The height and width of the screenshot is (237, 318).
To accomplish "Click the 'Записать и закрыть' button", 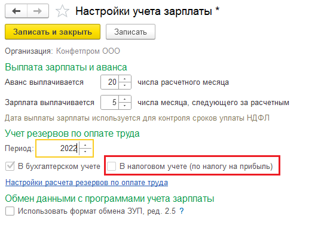I will (53, 32).
